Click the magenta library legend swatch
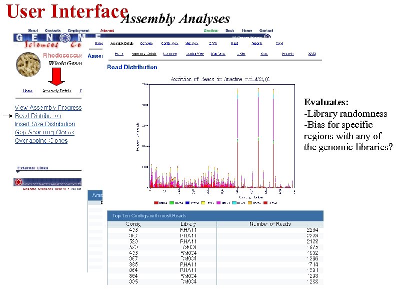Image resolution: width=397 pixels, height=298 pixels. 218,203
